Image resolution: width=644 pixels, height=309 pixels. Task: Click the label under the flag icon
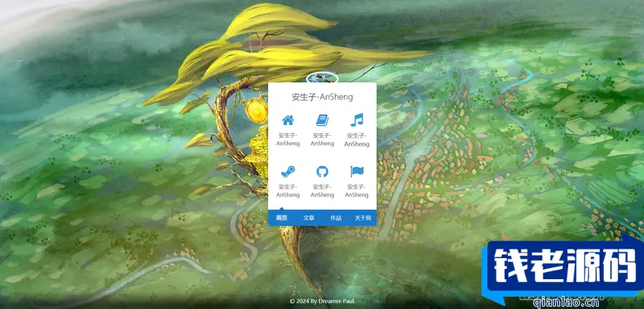point(356,191)
